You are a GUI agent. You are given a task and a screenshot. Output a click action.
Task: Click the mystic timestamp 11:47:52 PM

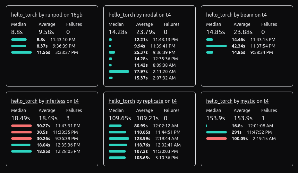259,132
